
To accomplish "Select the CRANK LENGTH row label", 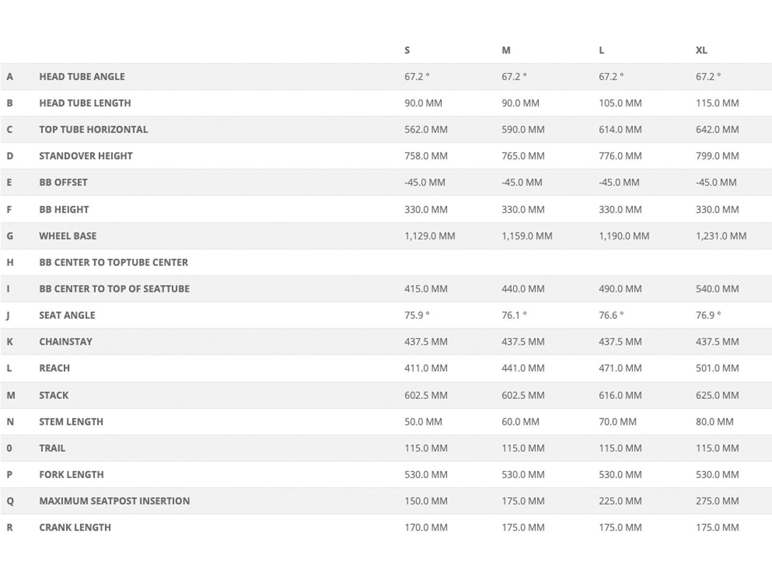I will click(75, 527).
